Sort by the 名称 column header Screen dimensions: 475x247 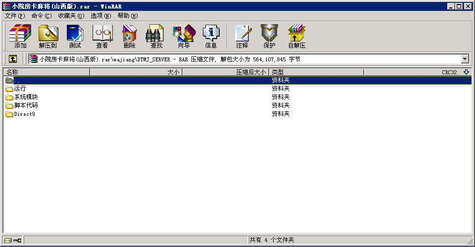click(x=46, y=72)
